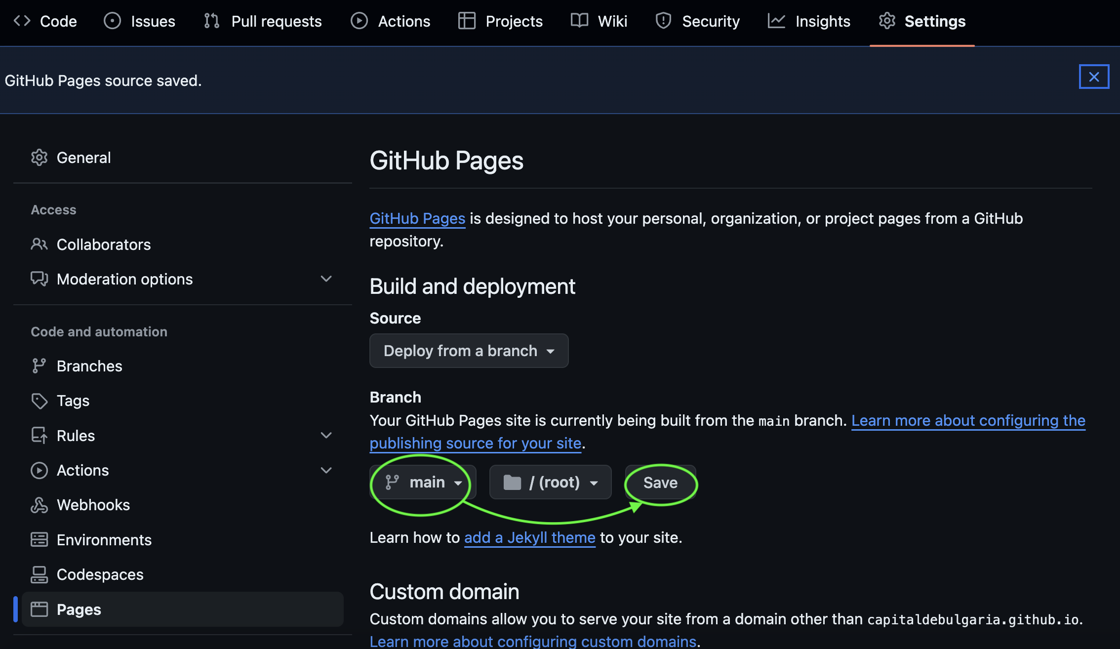This screenshot has width=1120, height=649.
Task: Click the Moderation options comment icon
Action: point(39,279)
